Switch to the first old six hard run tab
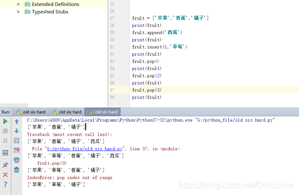299x195 pixels. pyautogui.click(x=31, y=112)
